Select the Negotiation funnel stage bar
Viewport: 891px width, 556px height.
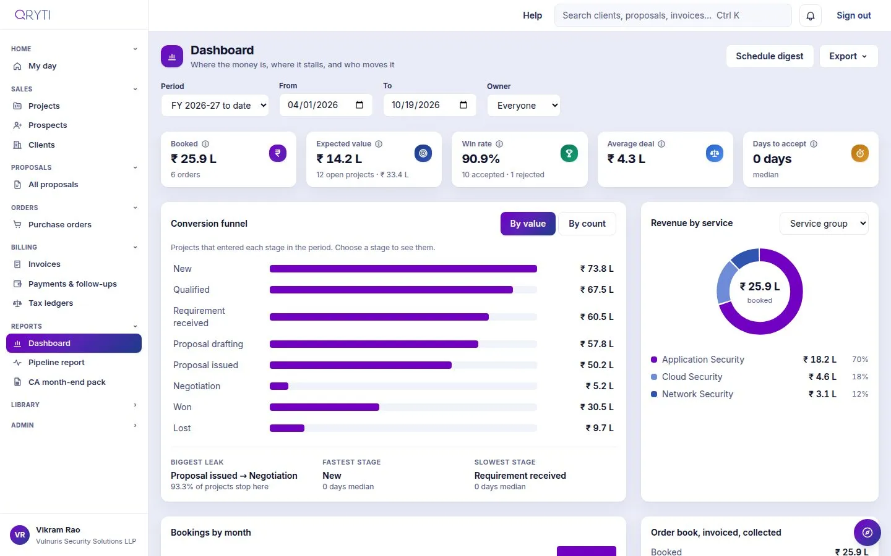pyautogui.click(x=279, y=386)
